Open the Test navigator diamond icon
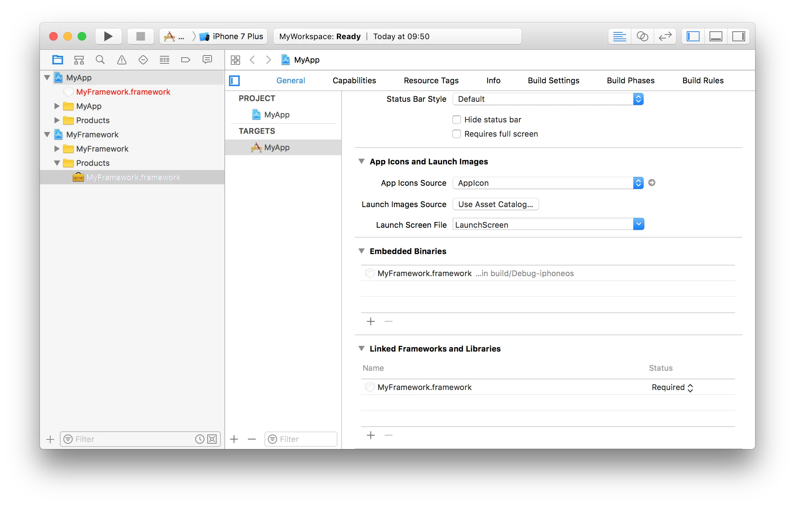This screenshot has width=795, height=506. click(143, 60)
